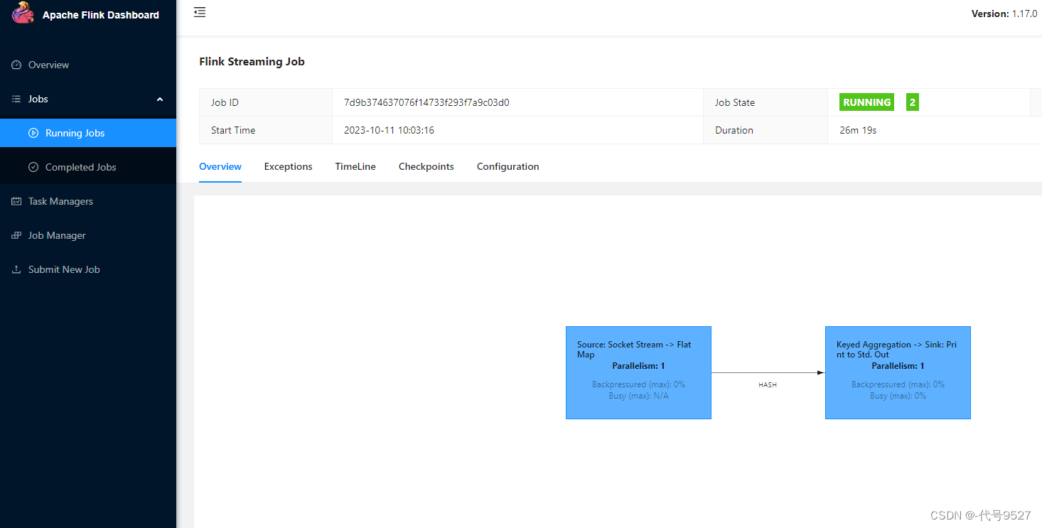Screen dimensions: 1042x528
Task: Click the HASH edge label
Action: 768,384
